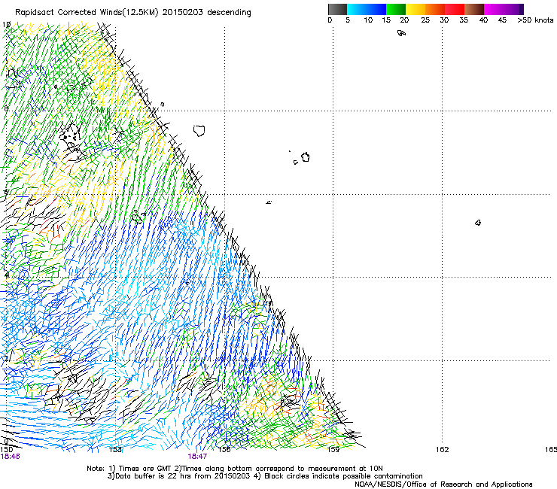Click the '159' longitude axis label
Viewport: 557px width, 489px height.
[333, 450]
